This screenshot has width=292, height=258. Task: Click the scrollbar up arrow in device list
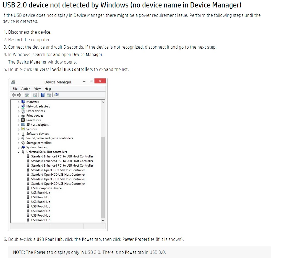(x=103, y=102)
